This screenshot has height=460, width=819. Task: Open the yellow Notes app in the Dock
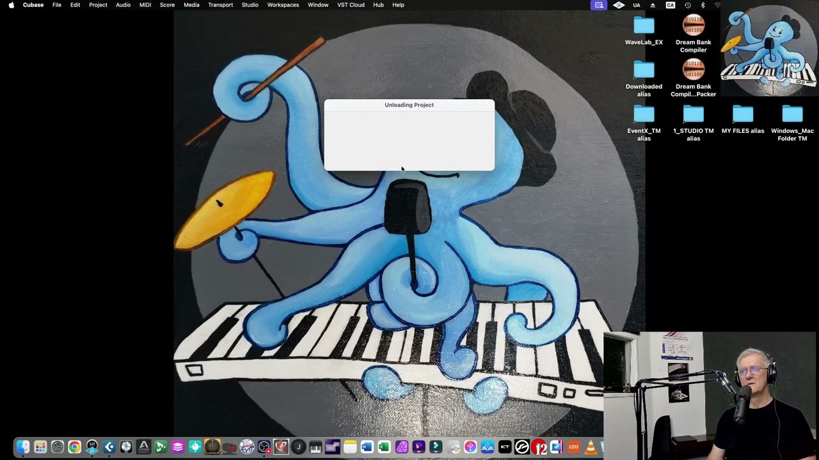[x=350, y=447]
